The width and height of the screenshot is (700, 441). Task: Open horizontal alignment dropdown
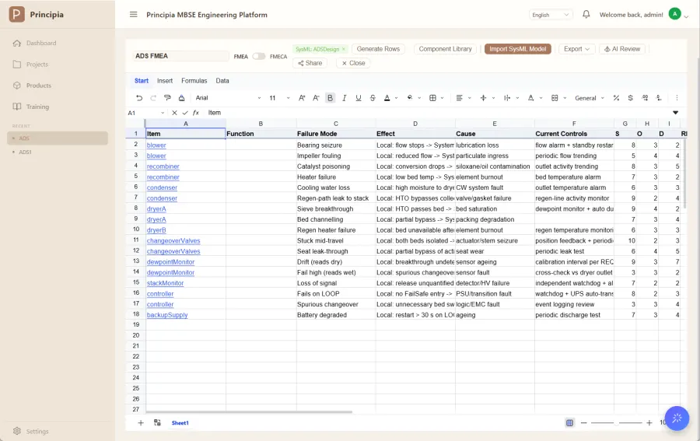469,98
